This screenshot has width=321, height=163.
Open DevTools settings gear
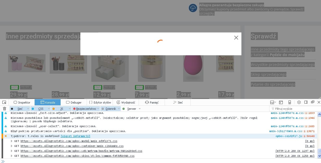[299, 102]
